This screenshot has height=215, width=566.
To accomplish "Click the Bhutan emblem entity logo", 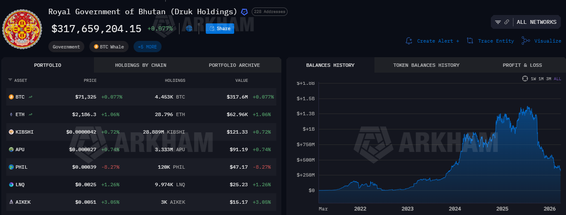I will (22, 29).
